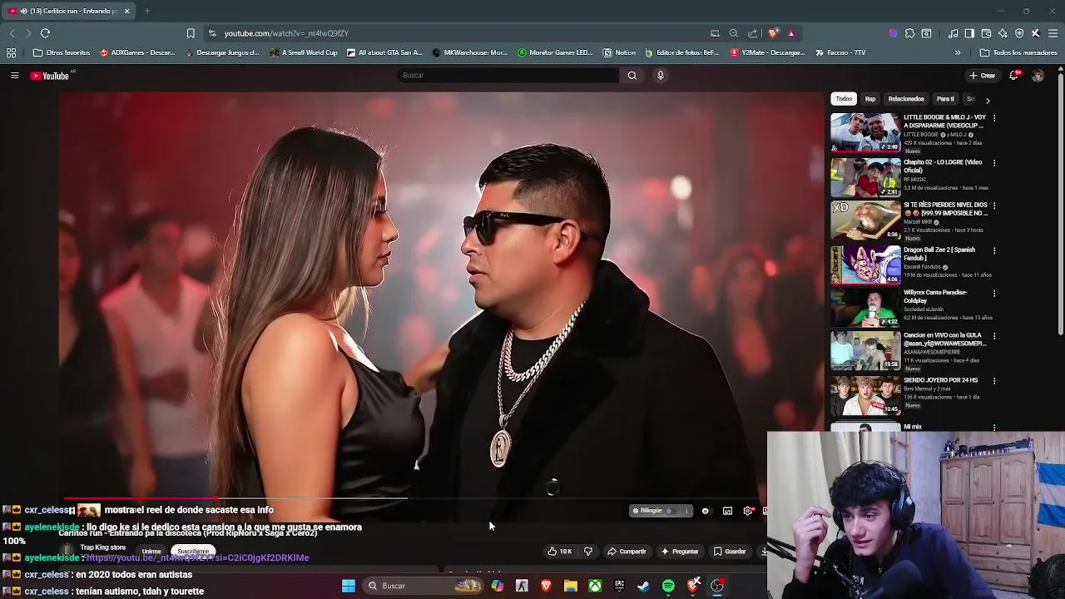Click the YouTube search input field

pos(508,76)
